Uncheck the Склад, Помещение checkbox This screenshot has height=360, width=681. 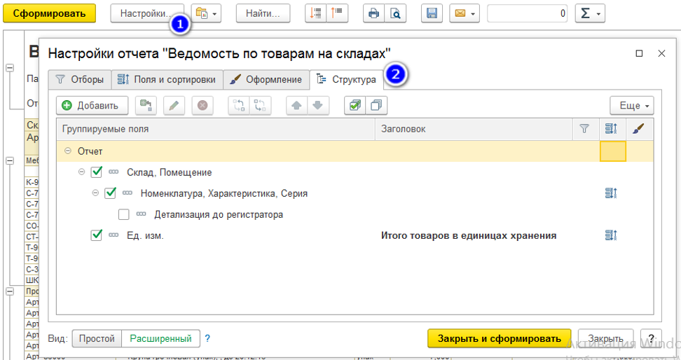pyautogui.click(x=97, y=172)
